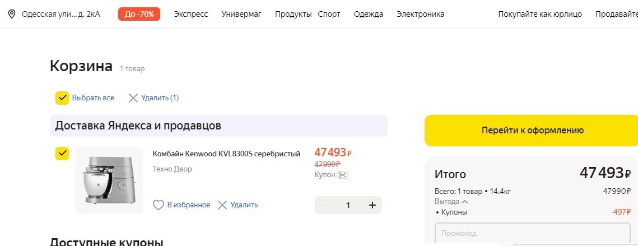Click the X icon beside item's Удалить
This screenshot has height=246, width=638.
(222, 205)
